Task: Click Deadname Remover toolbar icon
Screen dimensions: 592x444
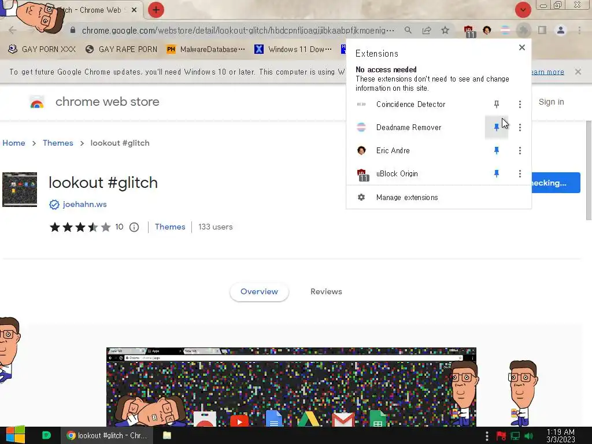Action: coord(505,30)
